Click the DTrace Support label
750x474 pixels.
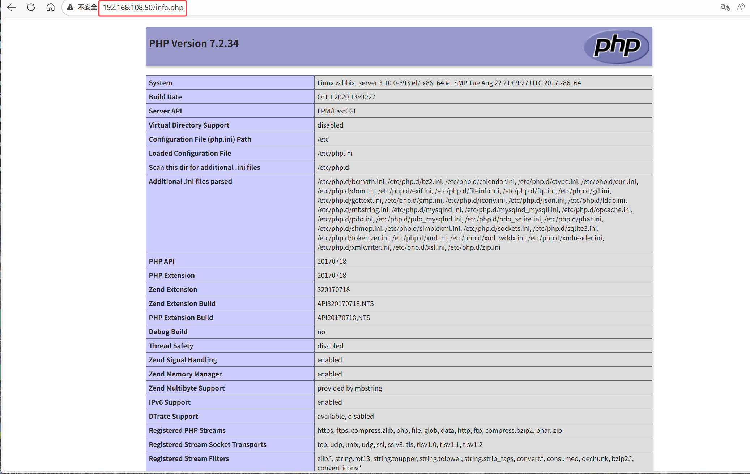tap(174, 416)
